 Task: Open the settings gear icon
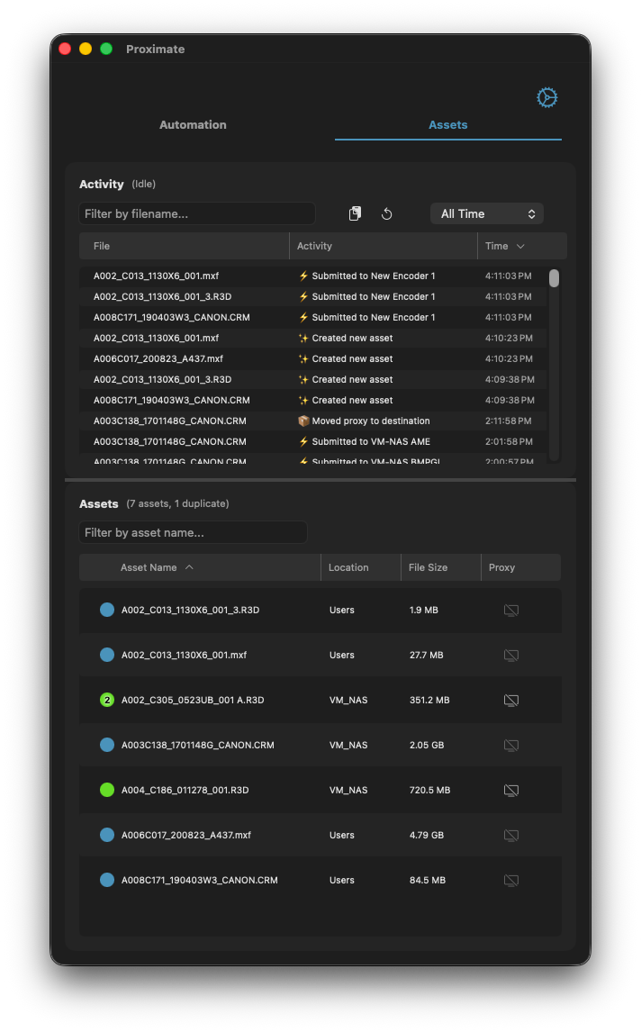546,96
